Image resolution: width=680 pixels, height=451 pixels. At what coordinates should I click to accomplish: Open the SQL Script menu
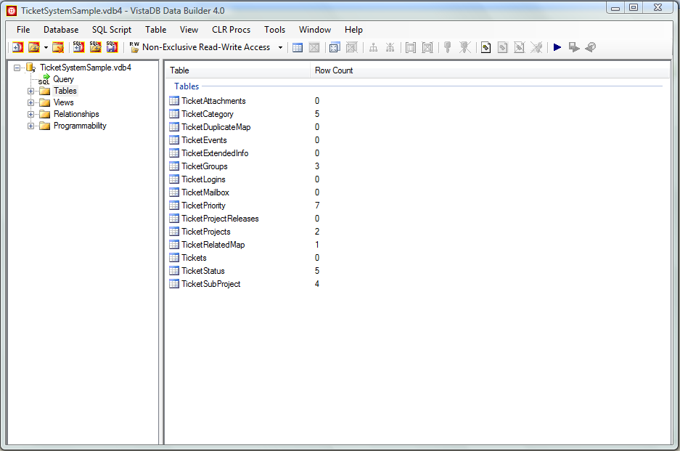112,30
